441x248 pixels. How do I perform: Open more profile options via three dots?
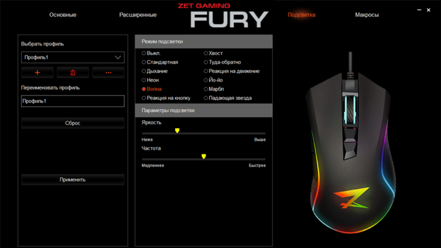click(108, 73)
